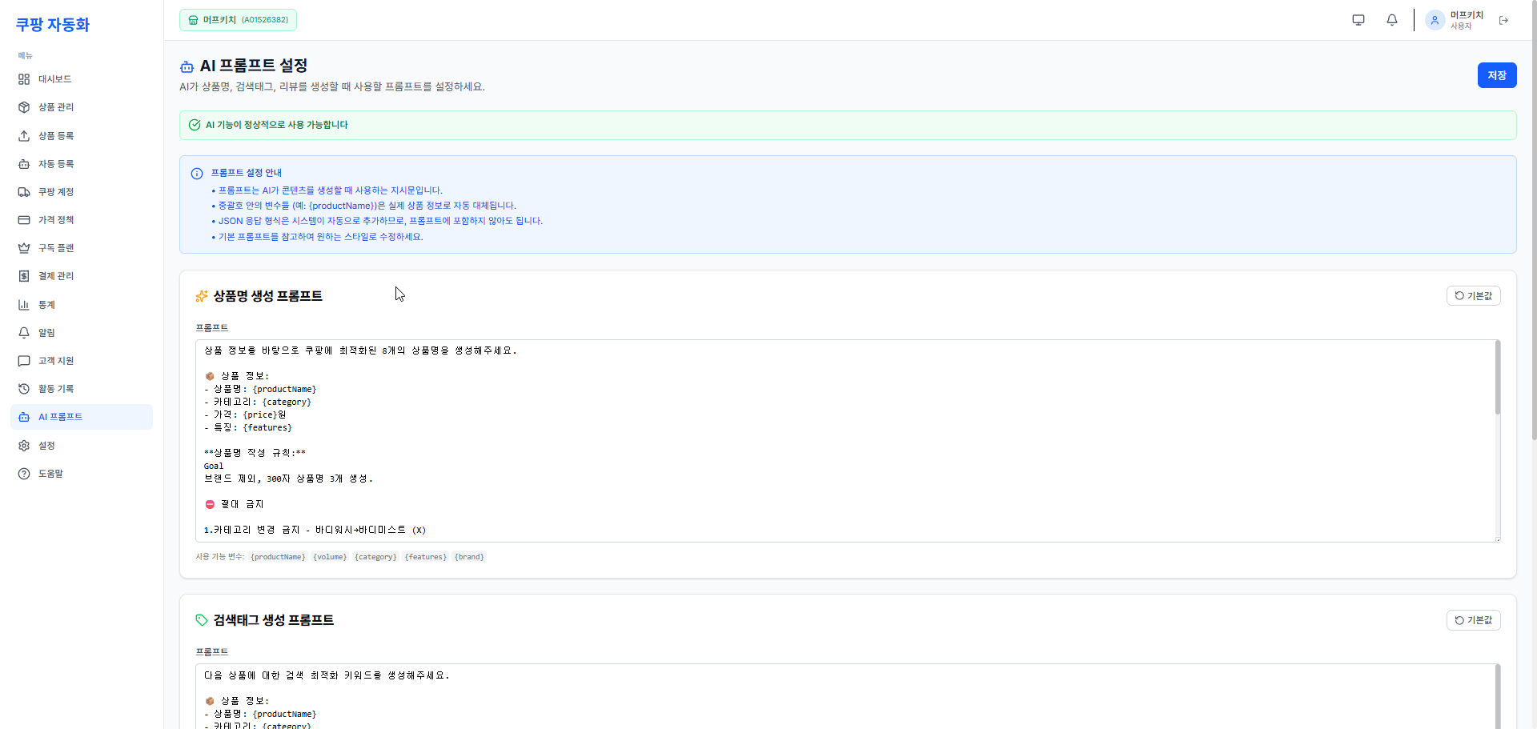
Task: Go to 알림 in the sidebar
Action: (82, 333)
